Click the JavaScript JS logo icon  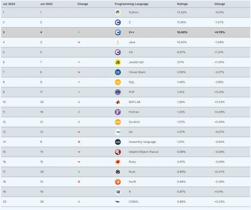pyautogui.click(x=118, y=62)
